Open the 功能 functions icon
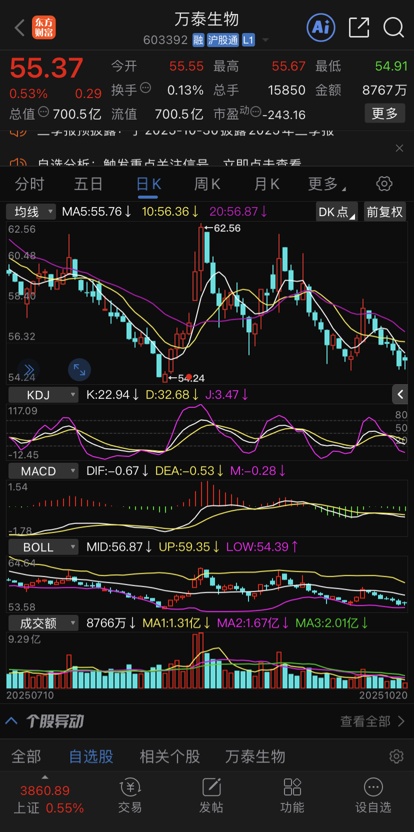Image resolution: width=414 pixels, height=832 pixels. (x=292, y=796)
